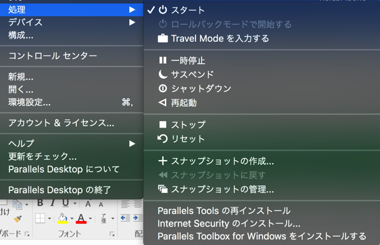This screenshot has height=245, width=380.
Task: Click the power icon beside スタート
Action: point(162,10)
